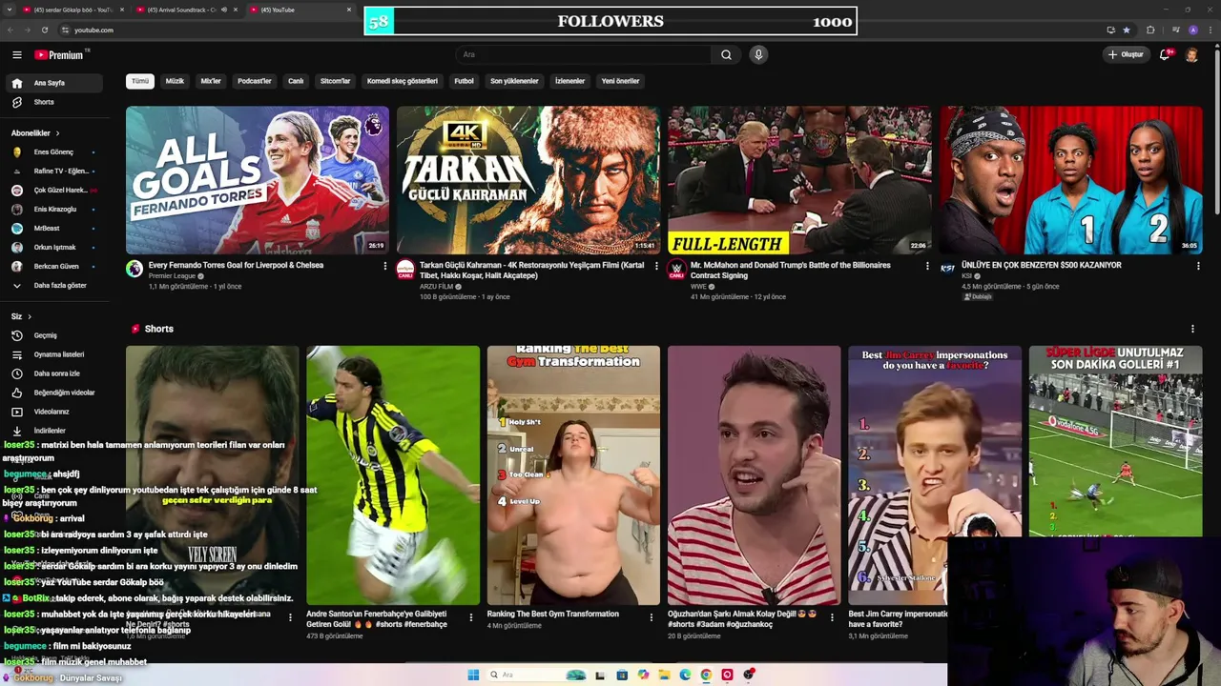Start voice search with the microphone icon

(758, 54)
